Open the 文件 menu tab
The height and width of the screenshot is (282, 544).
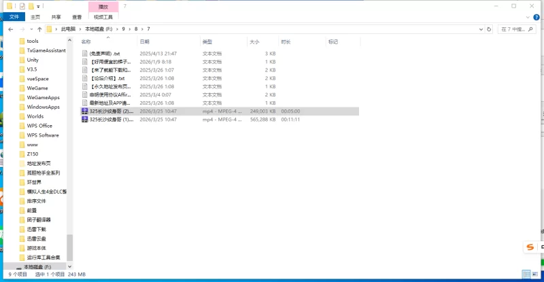click(14, 17)
